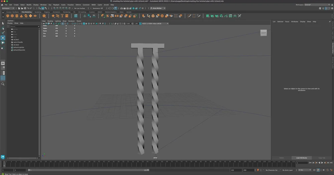The width and height of the screenshot is (334, 175).
Task: Select twist1Handle in the Outliner
Action: point(18,42)
